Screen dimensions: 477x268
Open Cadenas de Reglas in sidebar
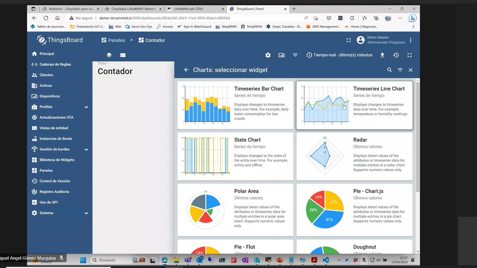[x=60, y=64]
